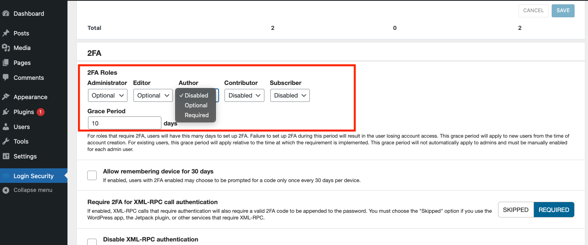Viewport: 588px width, 245px height.
Task: Enable remembering device for 30 days
Action: click(92, 175)
